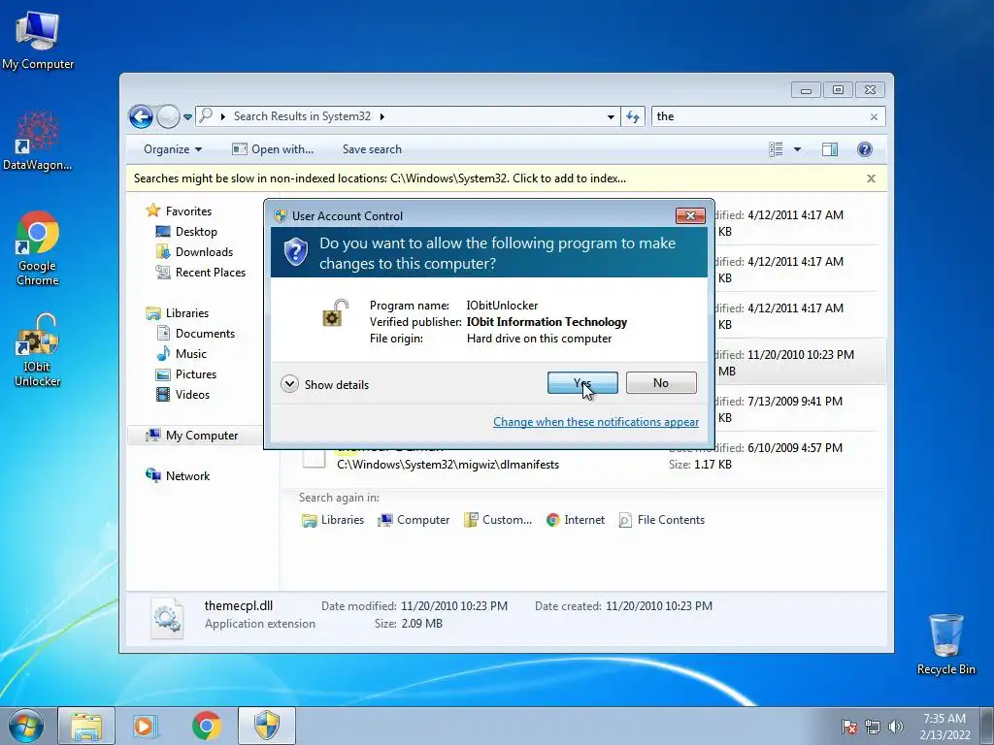This screenshot has height=745, width=994.
Task: Click the Refresh button next to the address bar
Action: coord(633,116)
